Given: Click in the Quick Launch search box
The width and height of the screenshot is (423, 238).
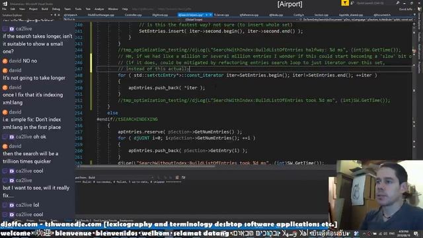Looking at the screenshot, I should (x=375, y=3).
